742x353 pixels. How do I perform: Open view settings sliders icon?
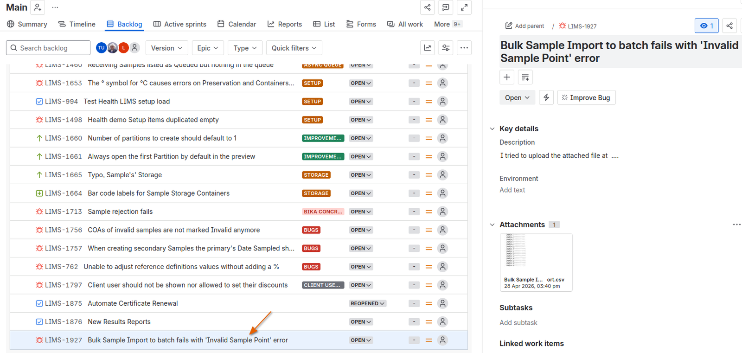446,48
